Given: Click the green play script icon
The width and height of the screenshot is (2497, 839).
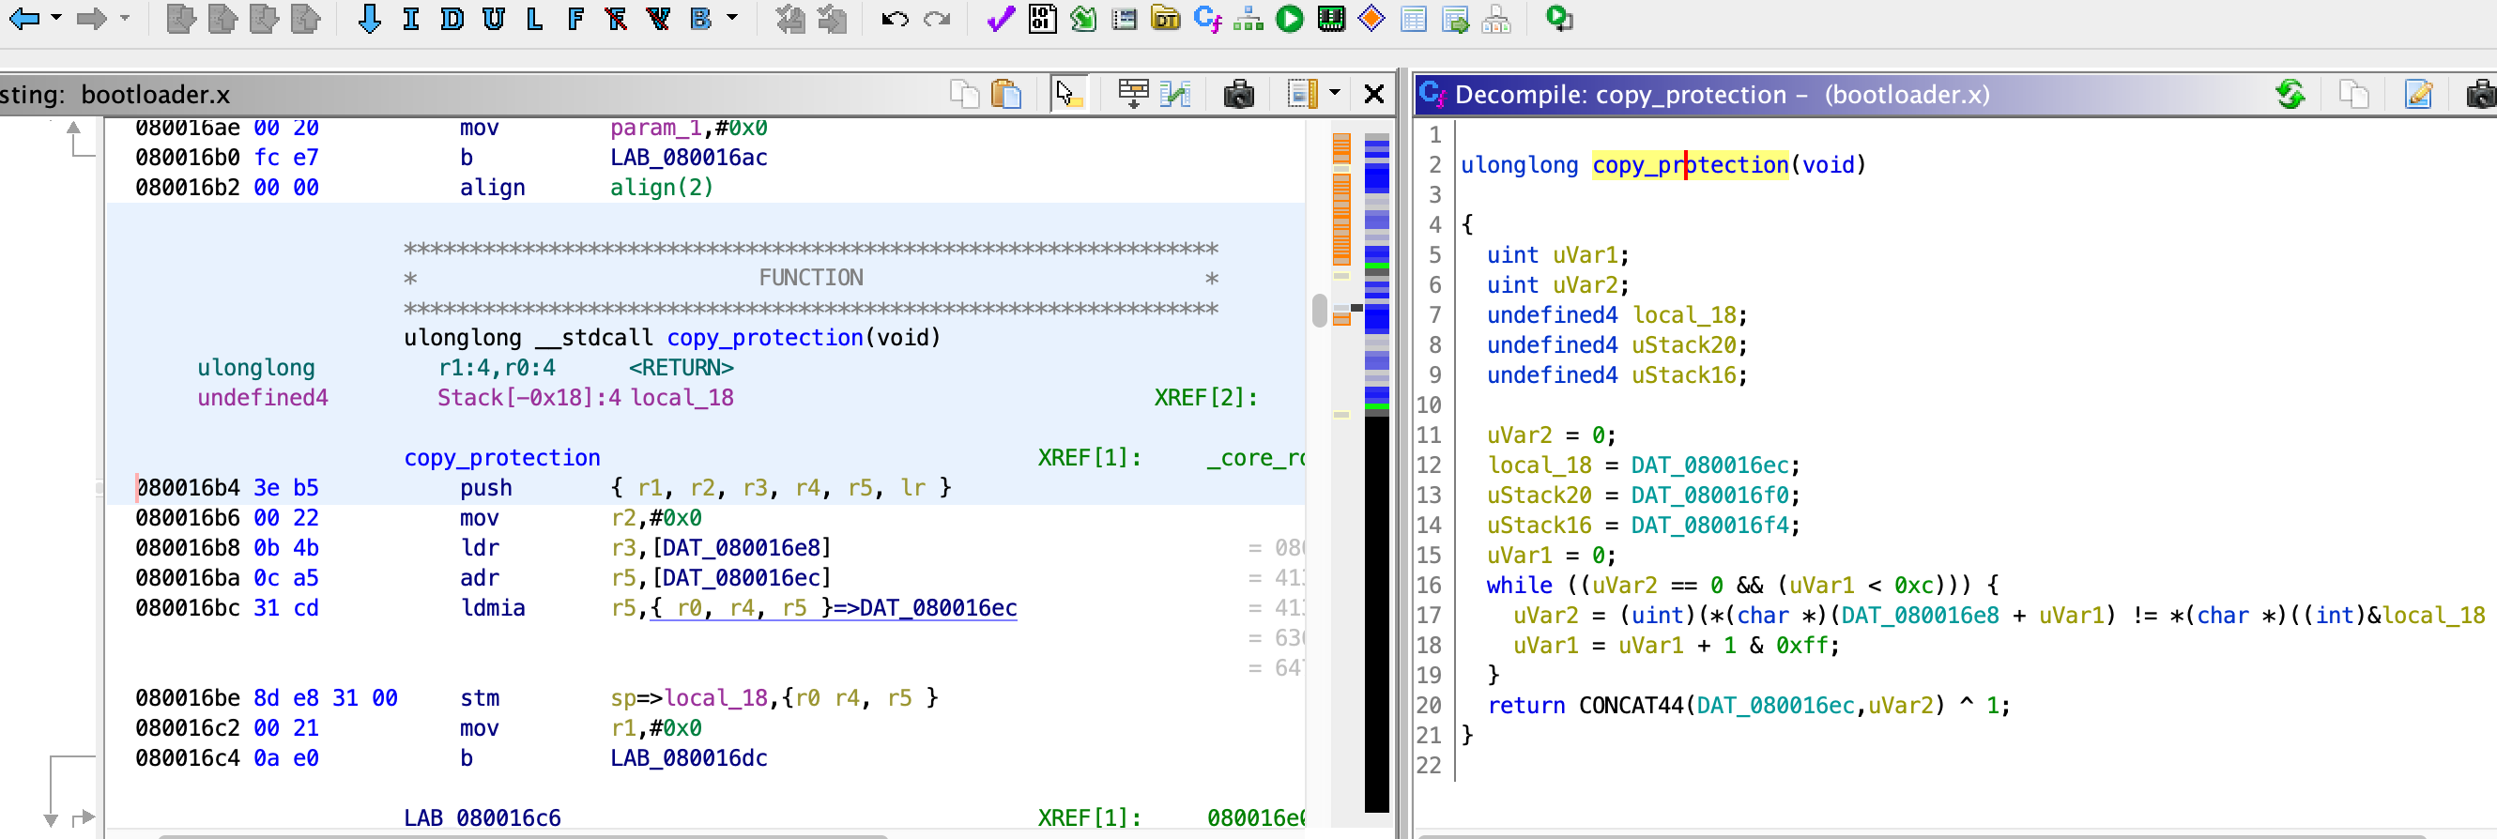Looking at the screenshot, I should pos(1289,19).
